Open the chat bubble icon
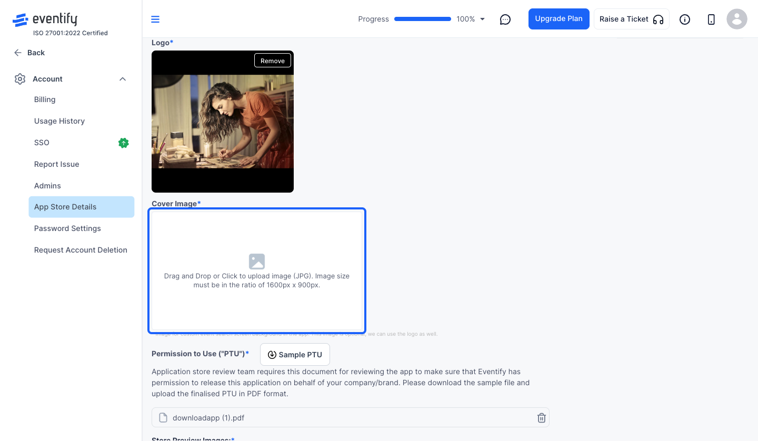The image size is (758, 441). pyautogui.click(x=505, y=19)
